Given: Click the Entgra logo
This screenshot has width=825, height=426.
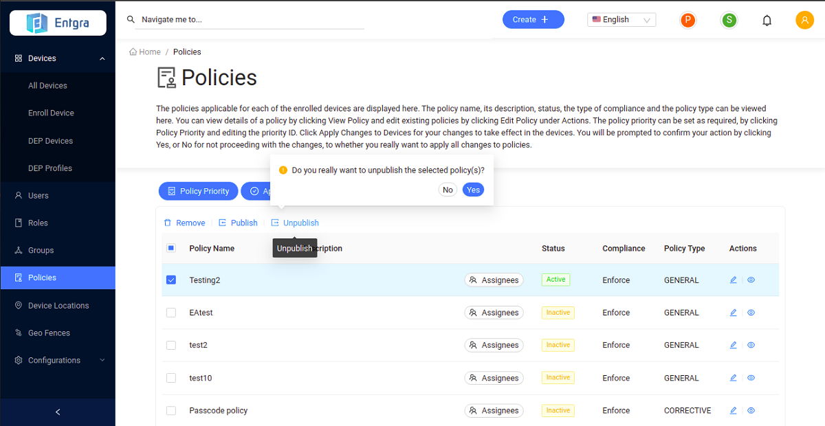Looking at the screenshot, I should point(58,23).
